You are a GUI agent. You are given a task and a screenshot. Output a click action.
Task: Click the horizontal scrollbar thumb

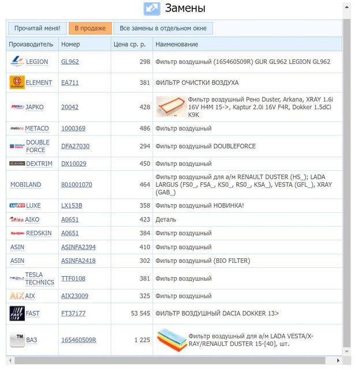170,360
